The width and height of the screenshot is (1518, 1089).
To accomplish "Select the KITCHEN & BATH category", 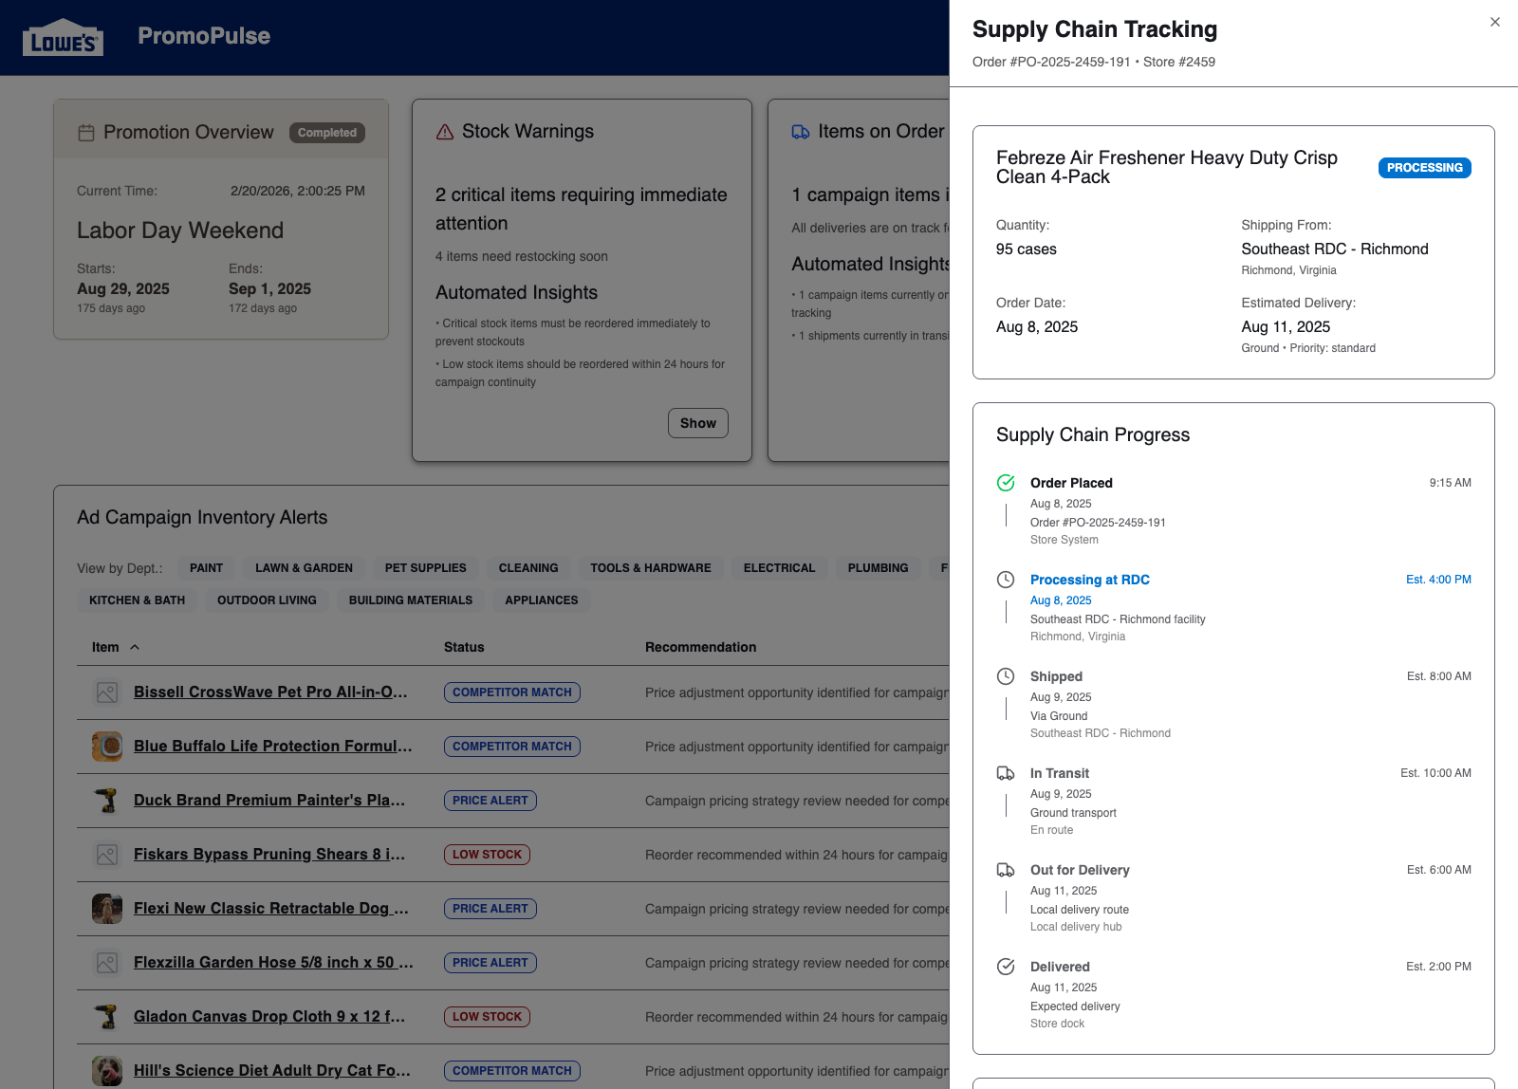I will [x=136, y=600].
